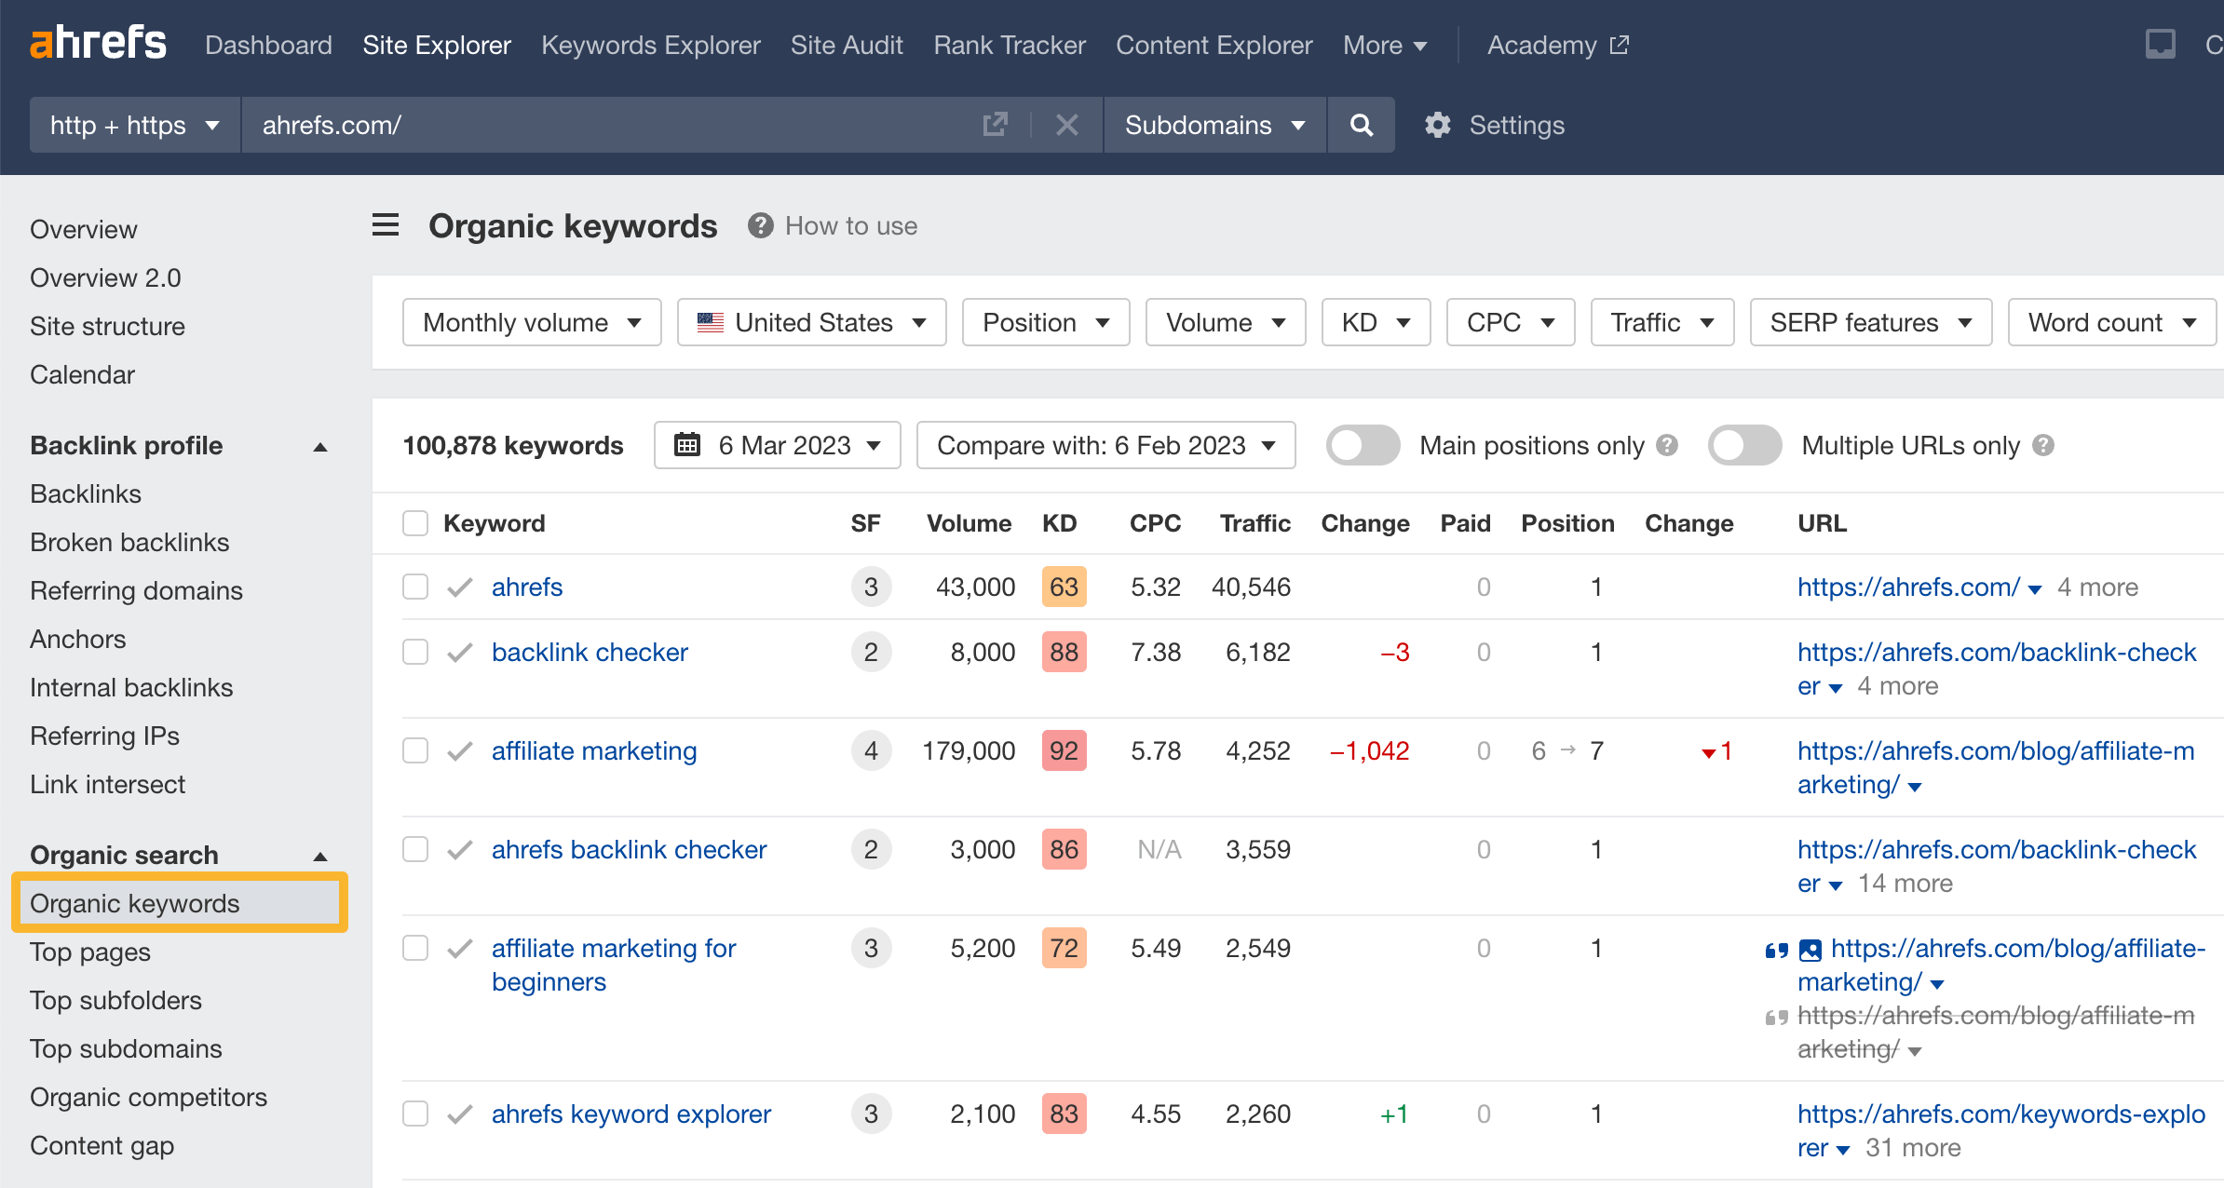
Task: Check the checkbox for backlink checker row
Action: pyautogui.click(x=414, y=652)
